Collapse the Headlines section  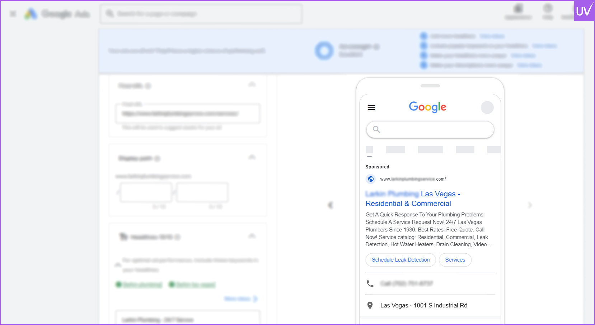[252, 236]
